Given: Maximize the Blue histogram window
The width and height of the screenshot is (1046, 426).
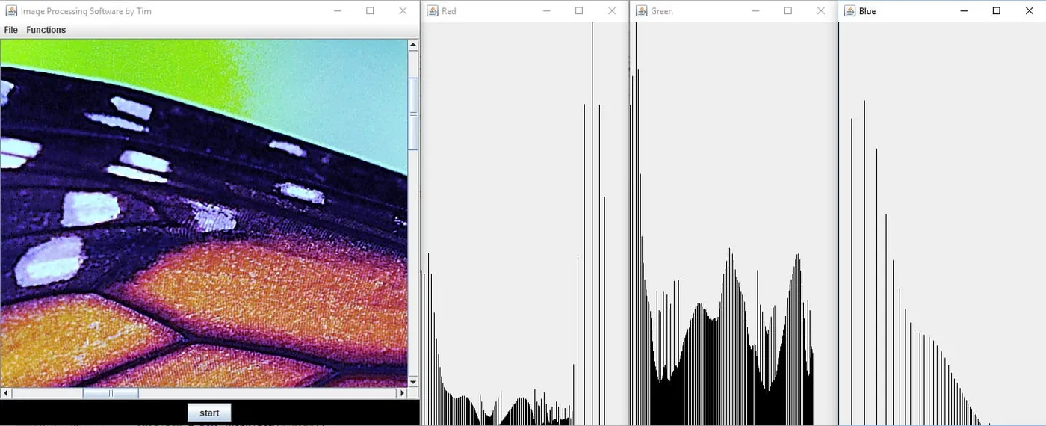Looking at the screenshot, I should 997,11.
